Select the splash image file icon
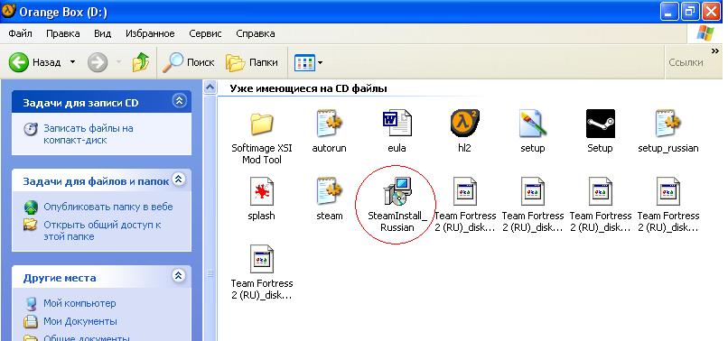The height and width of the screenshot is (341, 728). pyautogui.click(x=261, y=191)
